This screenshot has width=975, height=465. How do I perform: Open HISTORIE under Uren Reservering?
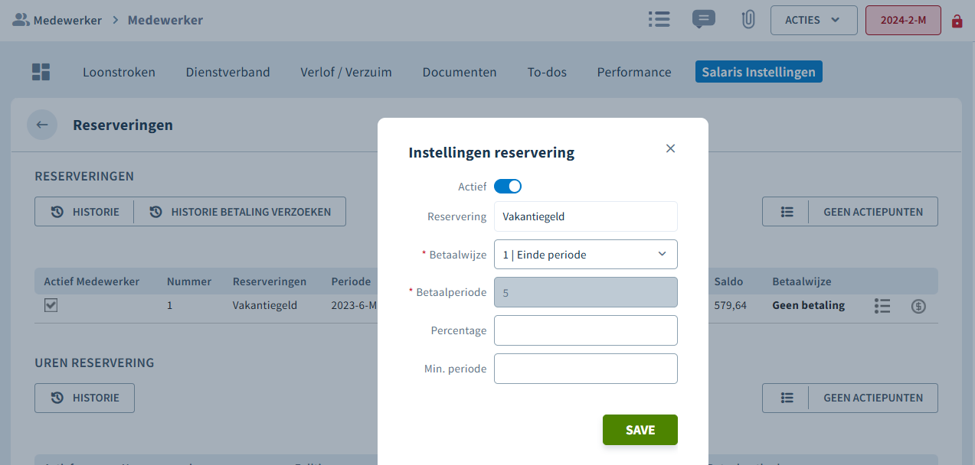(84, 398)
